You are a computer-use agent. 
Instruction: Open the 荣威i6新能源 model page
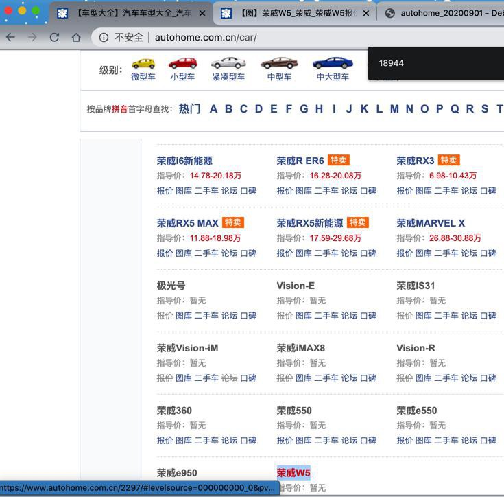coord(184,161)
